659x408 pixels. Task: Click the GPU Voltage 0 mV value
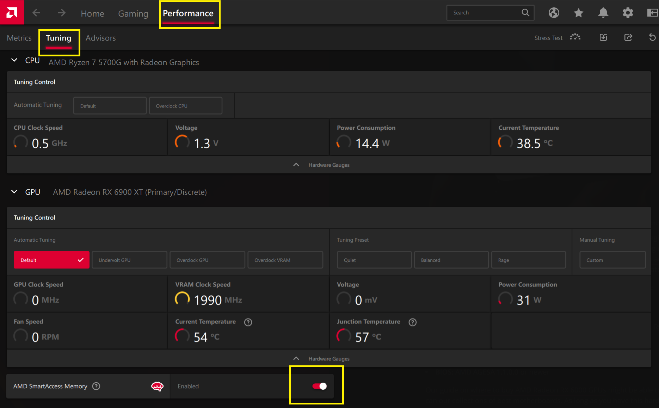[x=366, y=300]
